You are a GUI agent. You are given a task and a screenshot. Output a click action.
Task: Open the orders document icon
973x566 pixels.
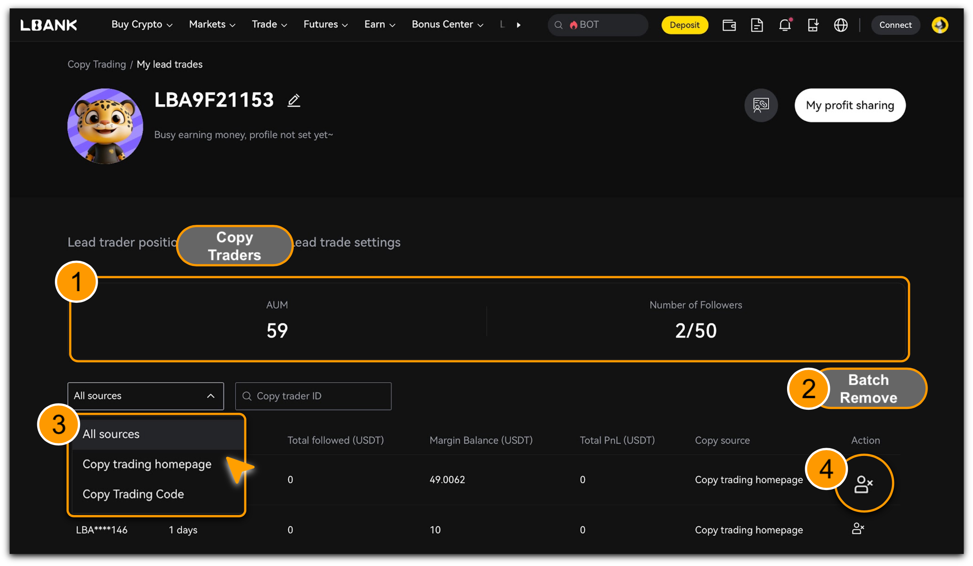point(757,25)
